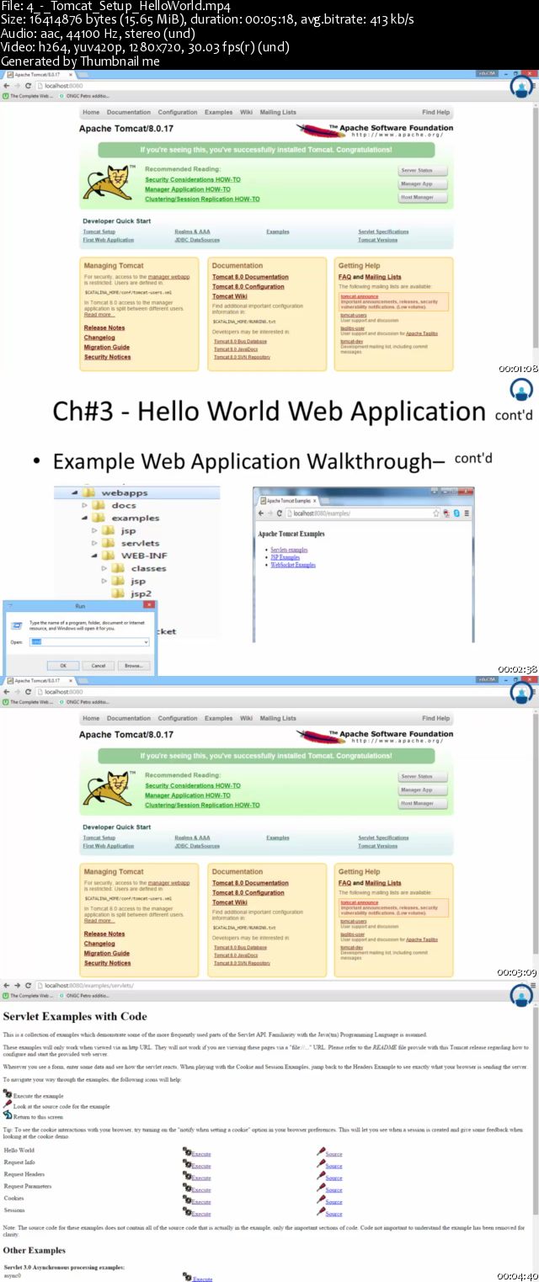
Task: Click the docs folder icon in the slide tree
Action: [99, 505]
